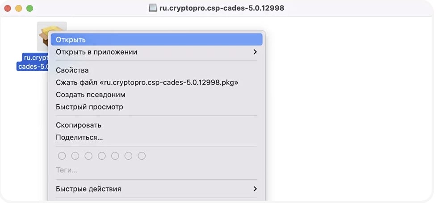This screenshot has width=436, height=203.
Task: Click the disk icon in the window title
Action: click(x=153, y=8)
